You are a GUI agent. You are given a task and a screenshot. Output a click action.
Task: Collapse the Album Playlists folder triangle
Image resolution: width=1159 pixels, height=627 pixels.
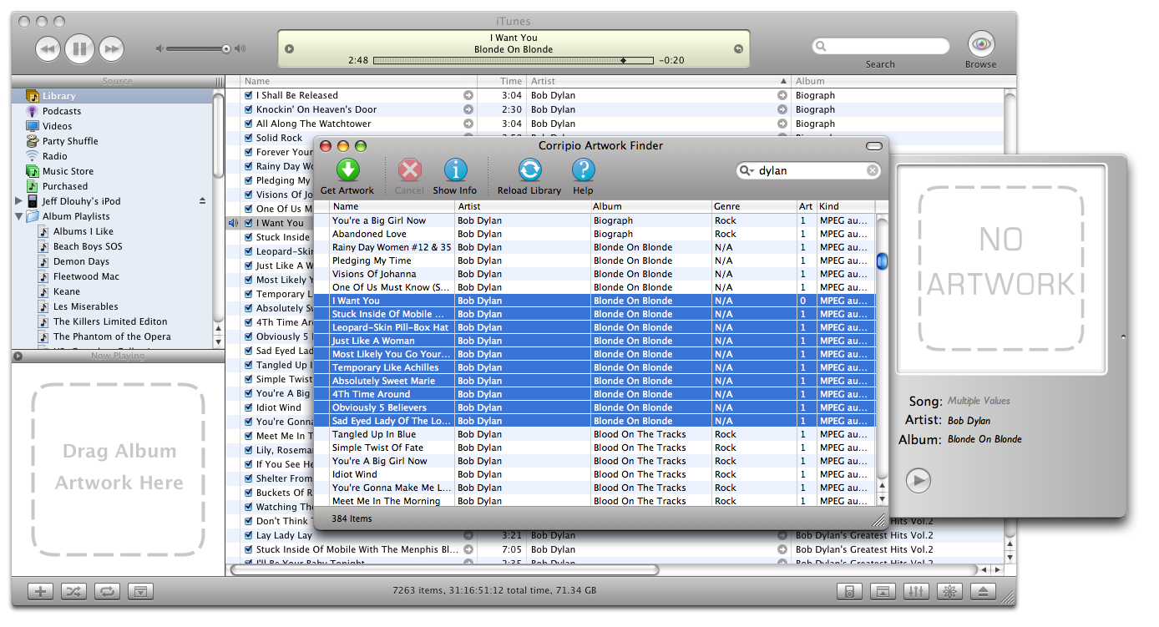click(19, 216)
